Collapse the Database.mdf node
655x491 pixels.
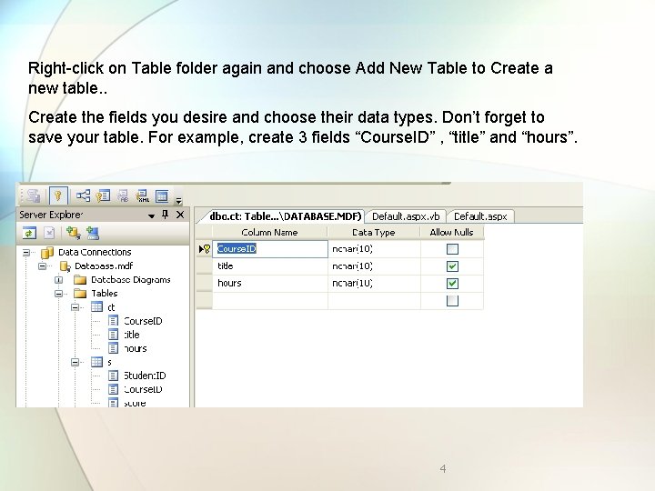(42, 266)
